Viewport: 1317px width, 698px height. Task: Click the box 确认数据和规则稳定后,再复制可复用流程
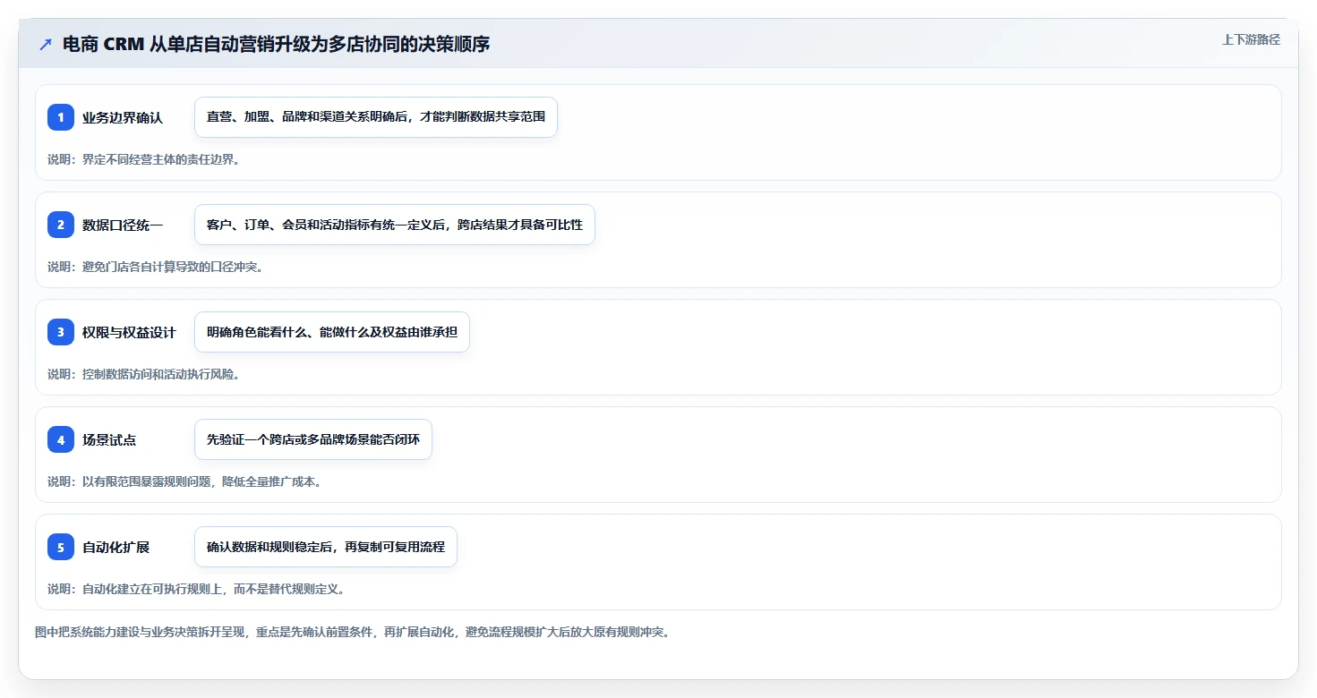pyautogui.click(x=326, y=547)
